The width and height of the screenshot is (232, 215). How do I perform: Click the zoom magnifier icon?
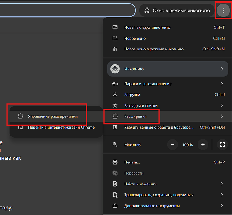tap(115, 145)
